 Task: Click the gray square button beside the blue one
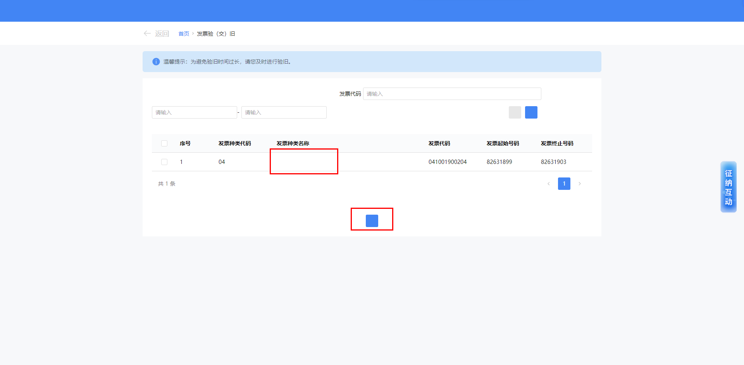[515, 112]
